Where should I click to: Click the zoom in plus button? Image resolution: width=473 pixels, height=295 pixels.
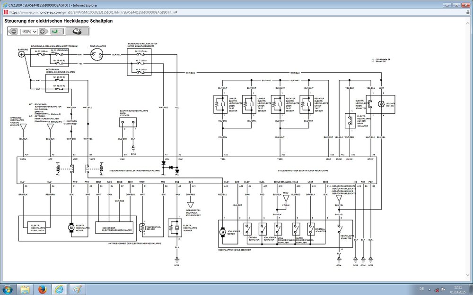[43, 32]
